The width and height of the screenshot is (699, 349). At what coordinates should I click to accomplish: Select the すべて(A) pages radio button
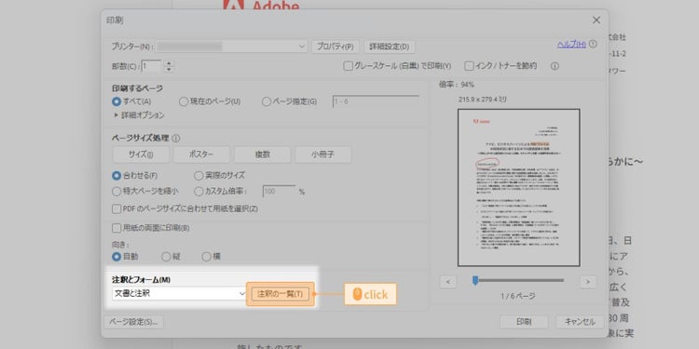[x=116, y=101]
